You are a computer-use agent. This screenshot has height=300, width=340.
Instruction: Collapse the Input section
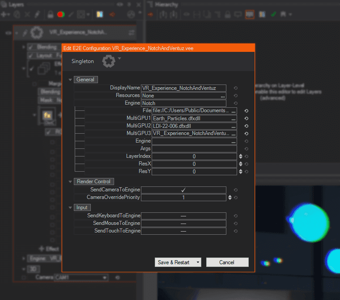pyautogui.click(x=70, y=207)
